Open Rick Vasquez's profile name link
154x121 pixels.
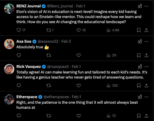tap(28, 67)
